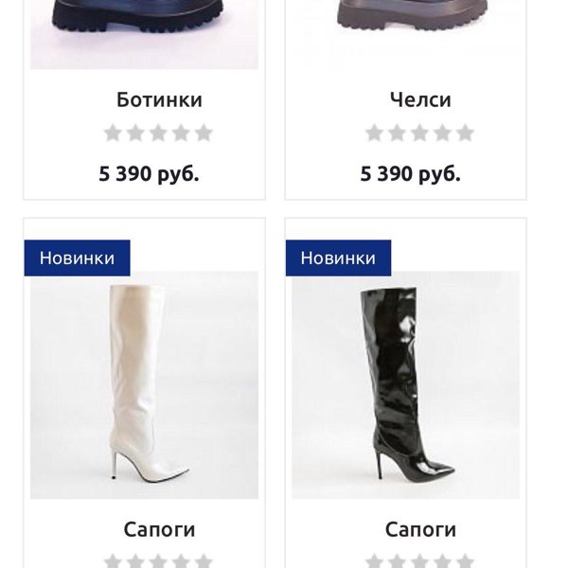Click the brown Челси sole image
Viewport: 568px width, 568px height.
[405, 34]
